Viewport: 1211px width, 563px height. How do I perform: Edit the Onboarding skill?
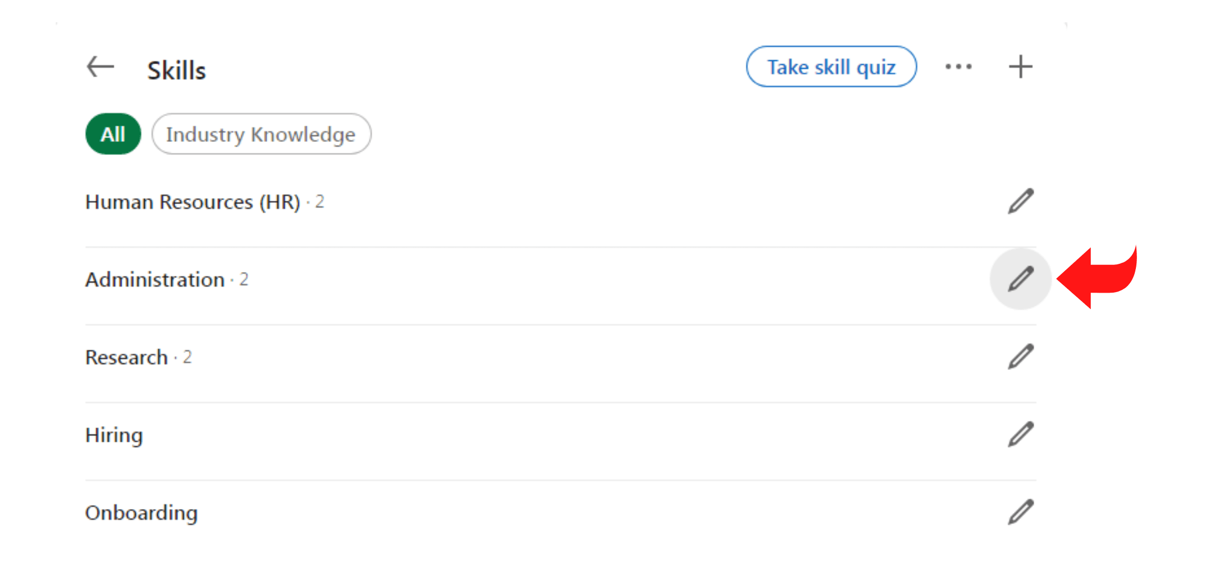coord(1020,512)
